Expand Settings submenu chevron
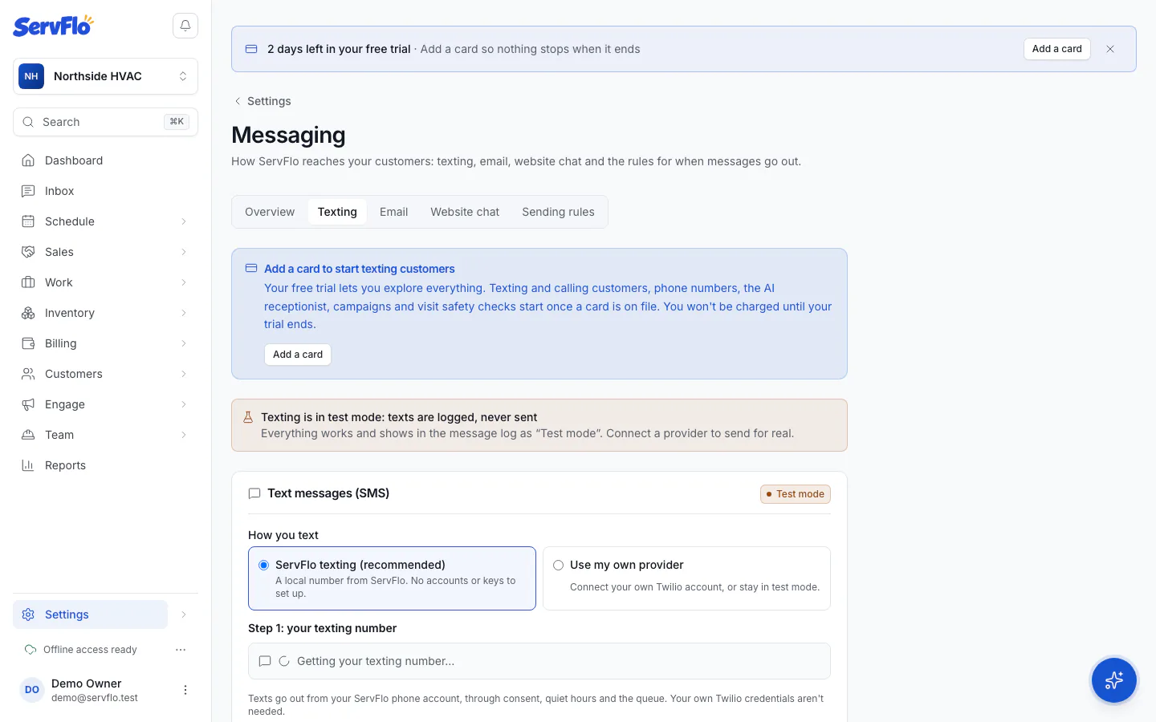The image size is (1156, 722). tap(184, 615)
